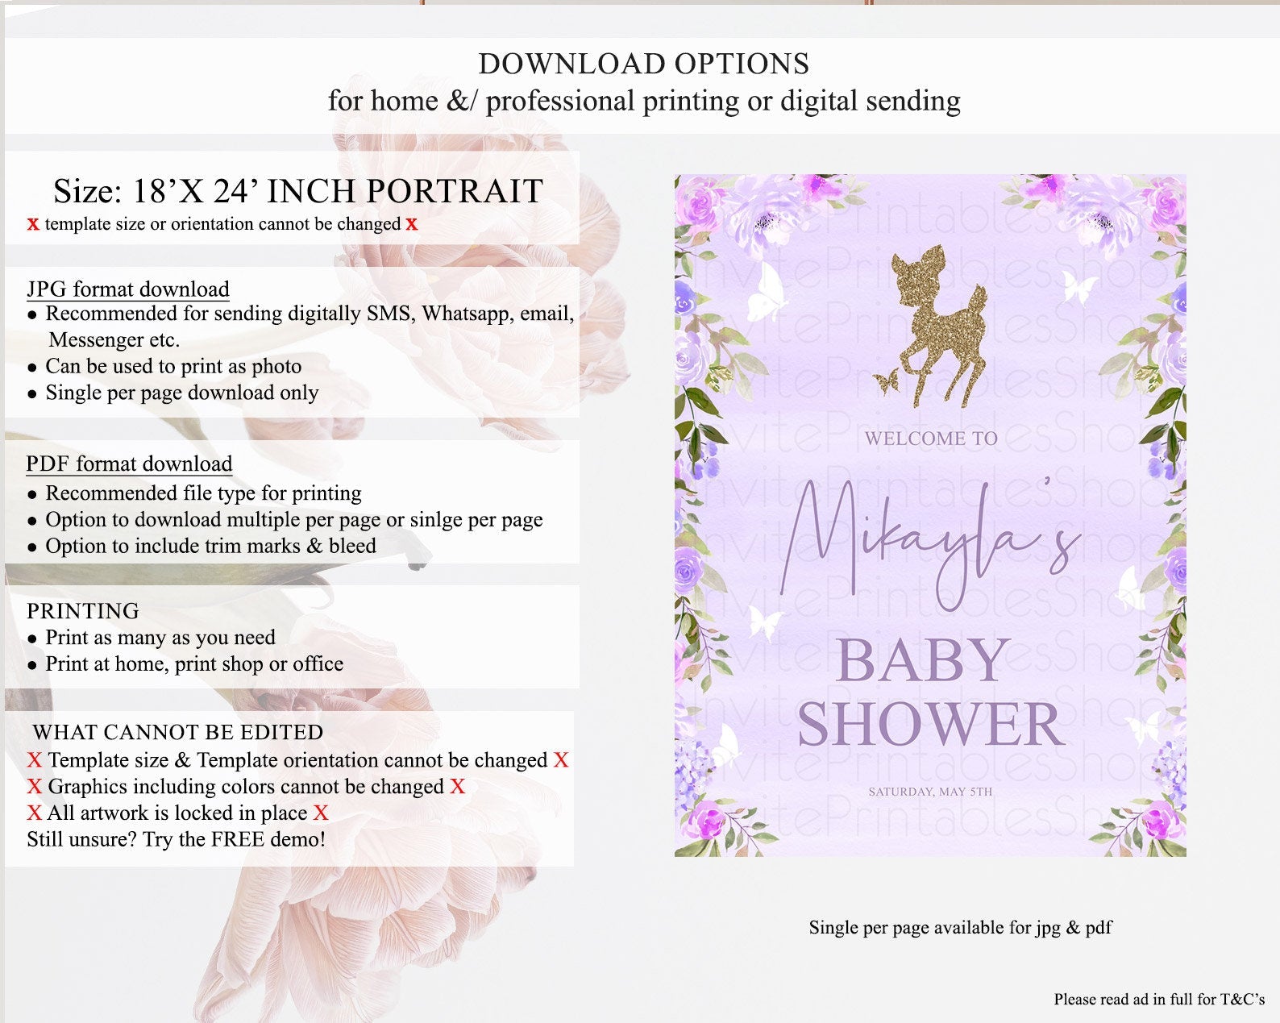Click the small gold butterfly beside the deer
The image size is (1280, 1023).
pyautogui.click(x=887, y=380)
